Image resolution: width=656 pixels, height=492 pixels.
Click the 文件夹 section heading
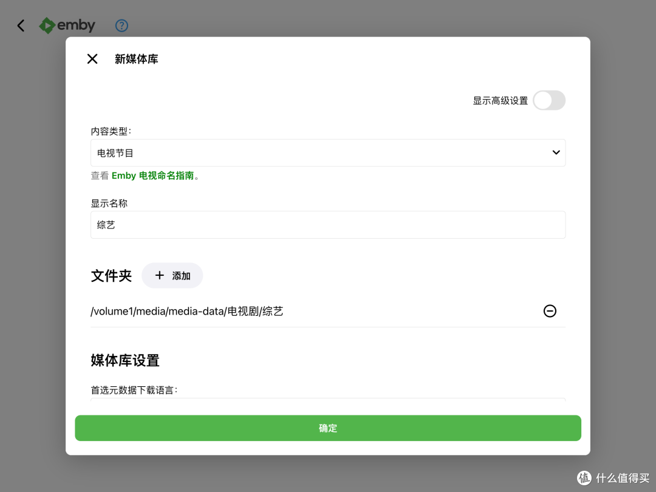pos(111,275)
